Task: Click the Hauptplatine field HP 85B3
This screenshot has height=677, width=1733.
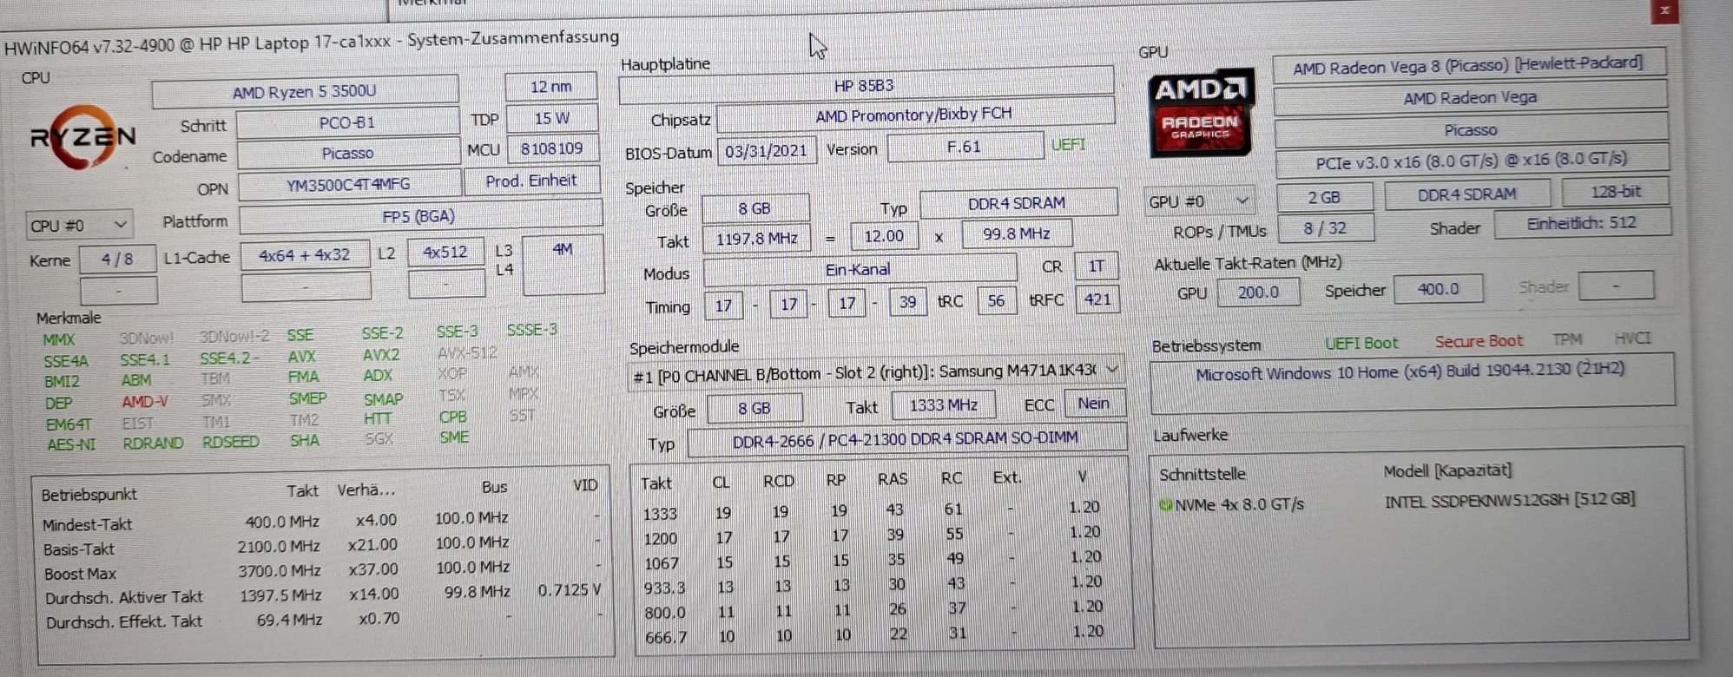Action: point(865,85)
